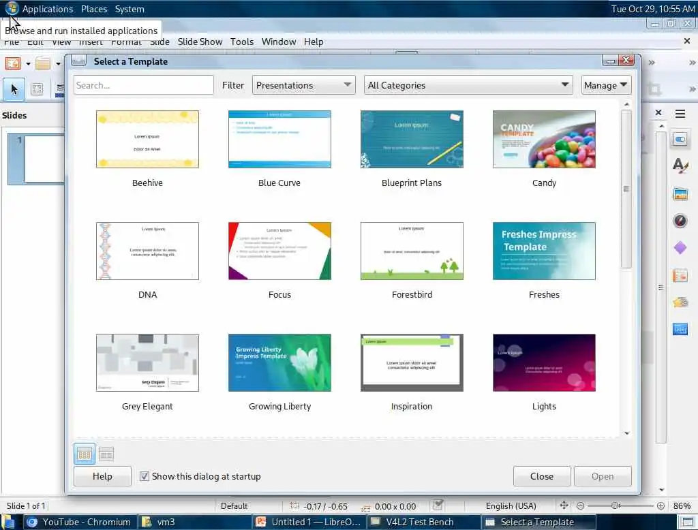Select the Candy template thumbnail
Viewport: 698px width, 530px height.
point(544,139)
